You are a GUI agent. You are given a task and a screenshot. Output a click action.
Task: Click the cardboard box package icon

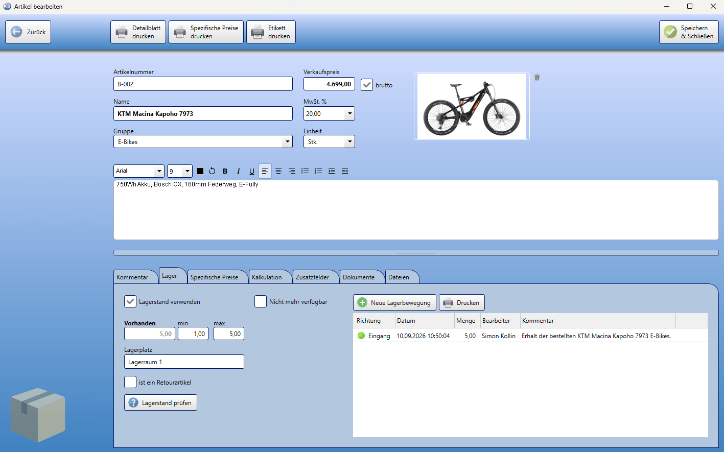click(x=38, y=415)
